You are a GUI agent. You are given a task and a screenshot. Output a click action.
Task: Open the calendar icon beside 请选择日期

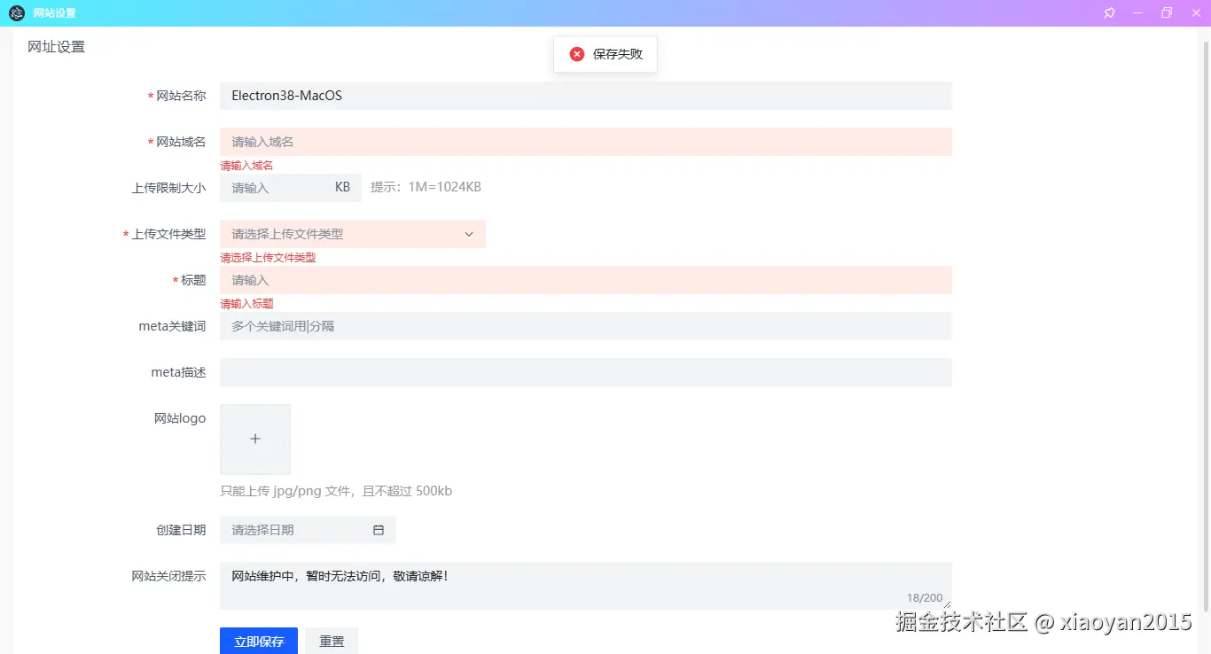click(x=378, y=529)
